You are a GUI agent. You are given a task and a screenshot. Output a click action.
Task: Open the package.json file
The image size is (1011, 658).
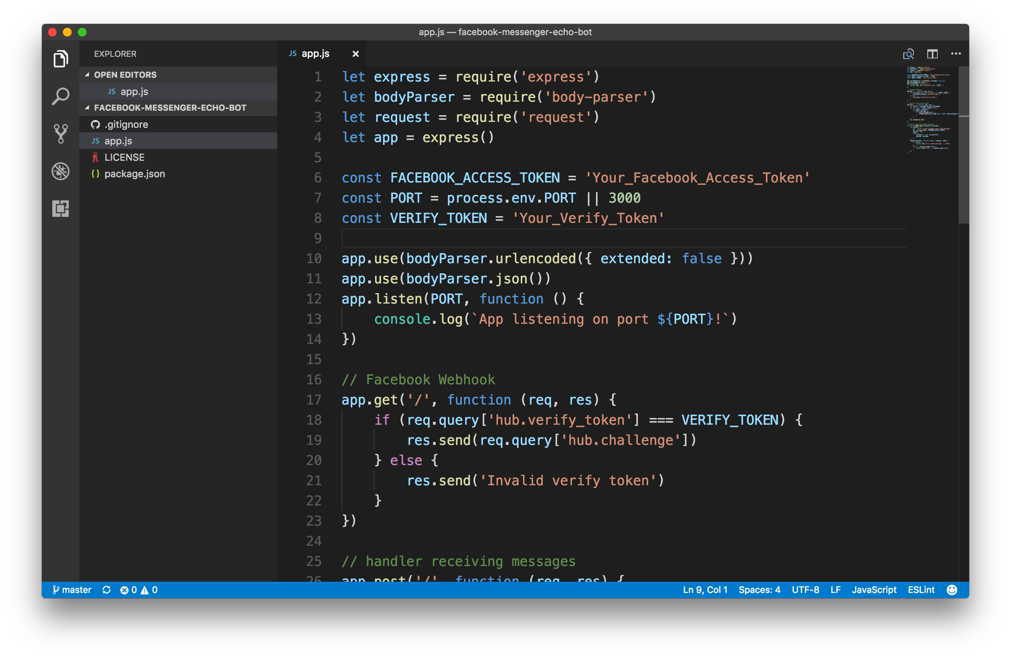[x=178, y=174]
